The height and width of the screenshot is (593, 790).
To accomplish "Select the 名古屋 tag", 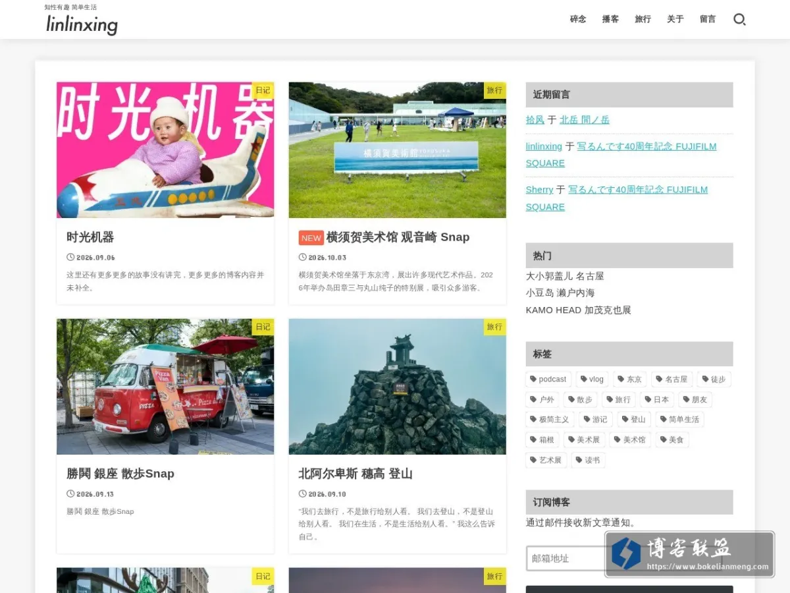I will pos(672,380).
